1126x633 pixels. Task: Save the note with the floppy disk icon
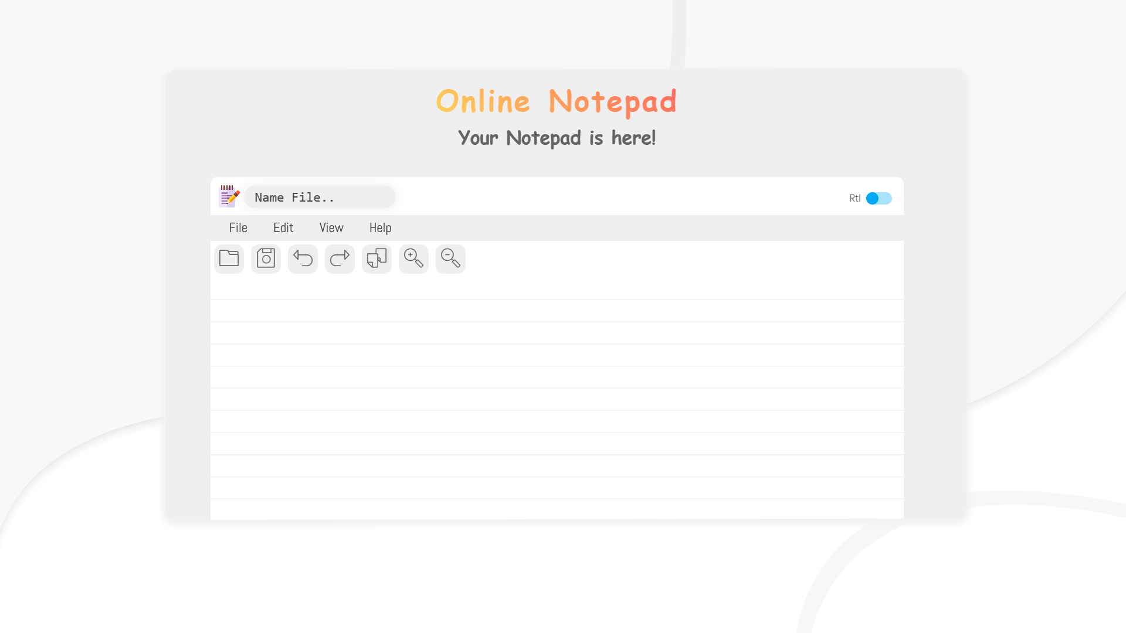tap(266, 258)
